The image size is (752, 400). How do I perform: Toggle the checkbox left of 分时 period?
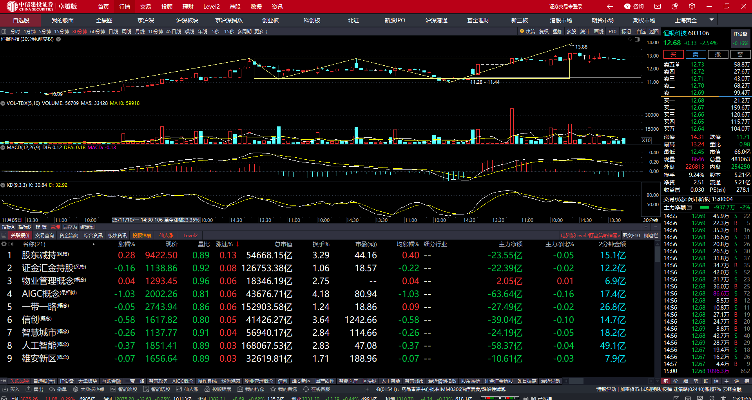click(x=4, y=32)
